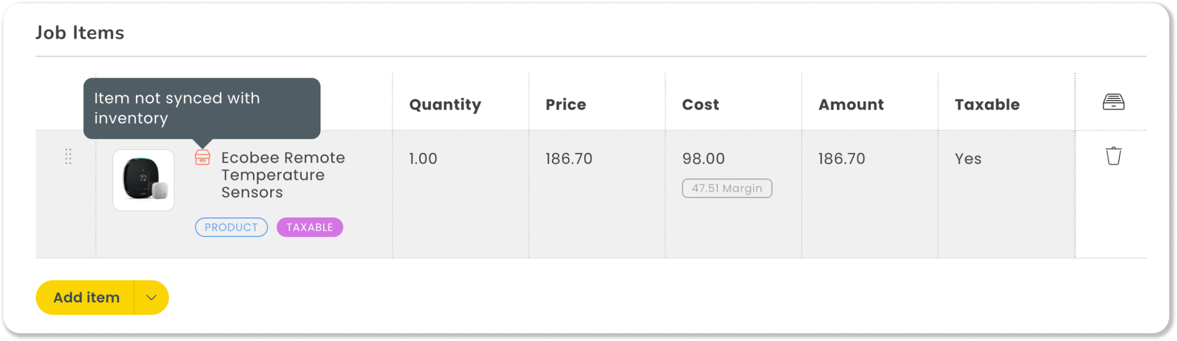Click the Amount column header
This screenshot has height=341, width=1177.
pos(851,105)
